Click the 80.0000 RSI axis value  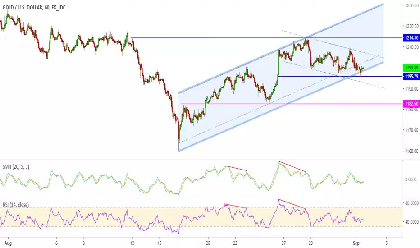pos(412,203)
